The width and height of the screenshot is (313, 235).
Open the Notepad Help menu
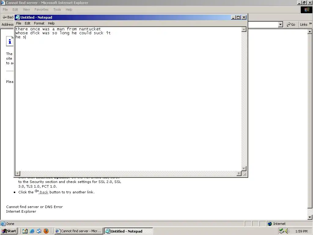[x=51, y=23]
